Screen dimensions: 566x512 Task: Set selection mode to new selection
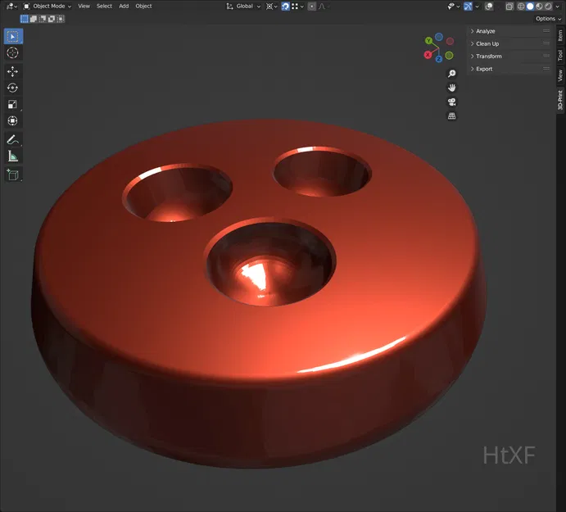25,19
